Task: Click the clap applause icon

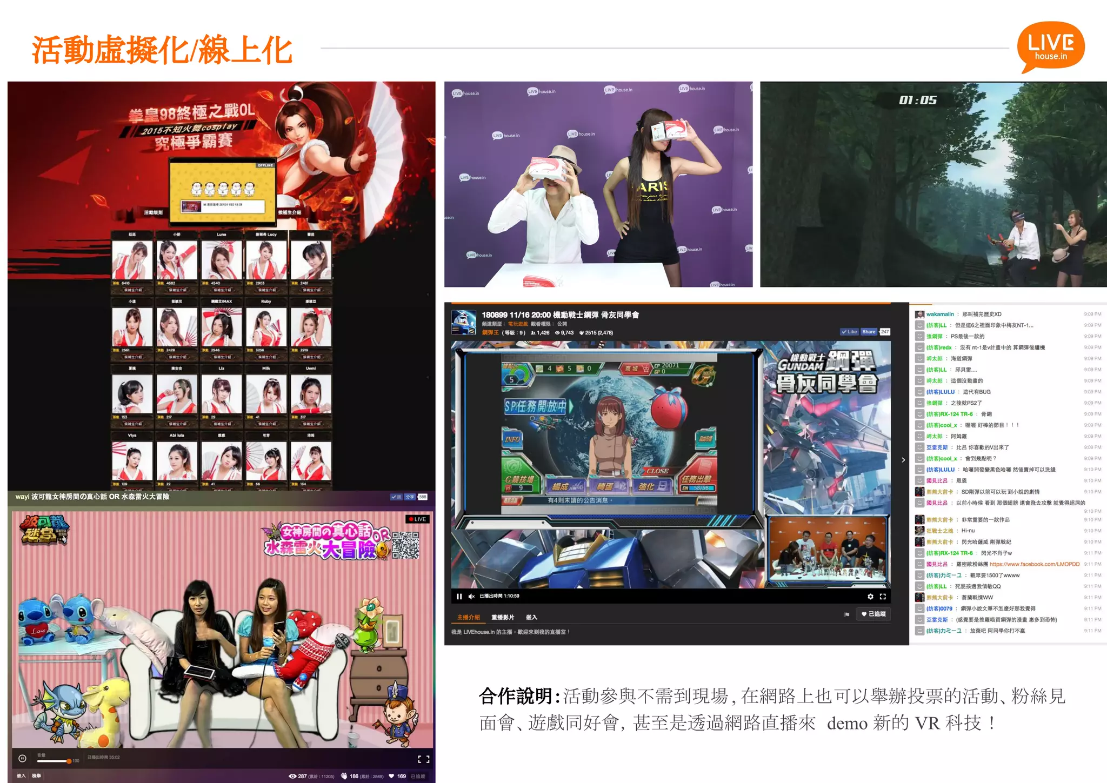Action: [344, 777]
